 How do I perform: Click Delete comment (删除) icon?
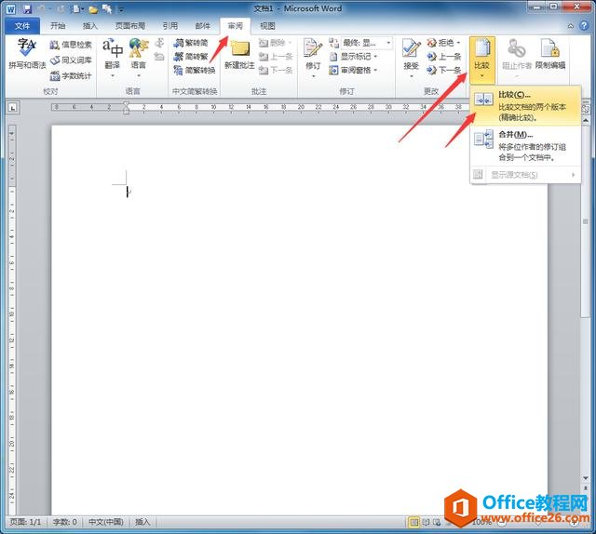pyautogui.click(x=264, y=43)
